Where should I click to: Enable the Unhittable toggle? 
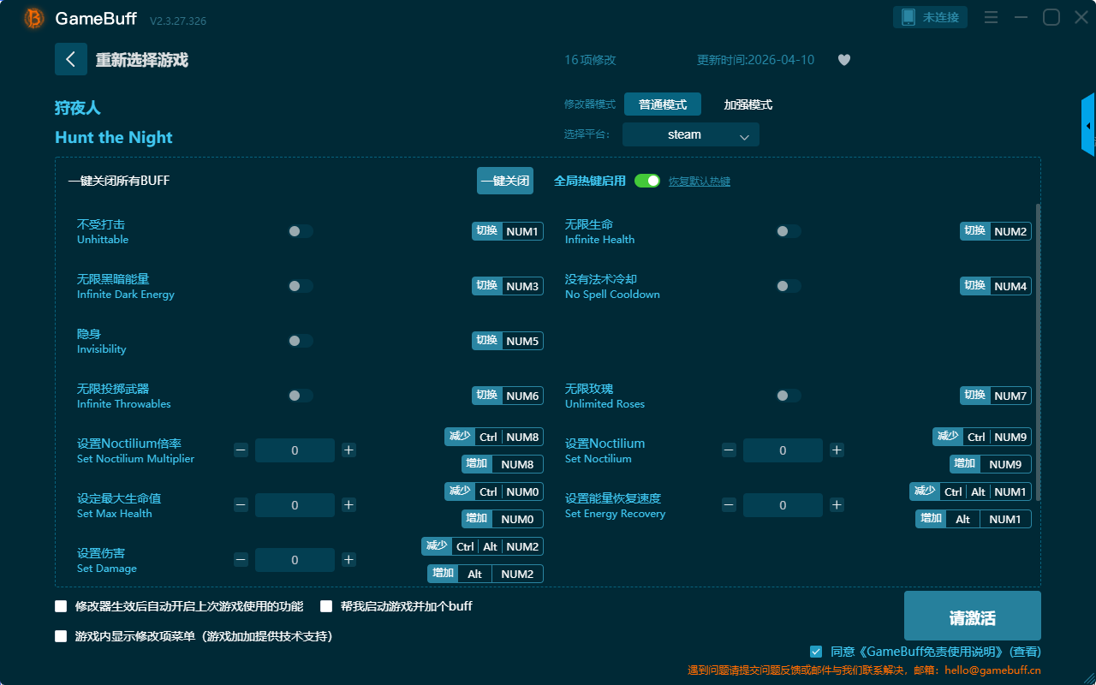(x=301, y=231)
